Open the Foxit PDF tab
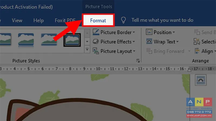Viewport: 216px width, 121px height. (x=65, y=20)
